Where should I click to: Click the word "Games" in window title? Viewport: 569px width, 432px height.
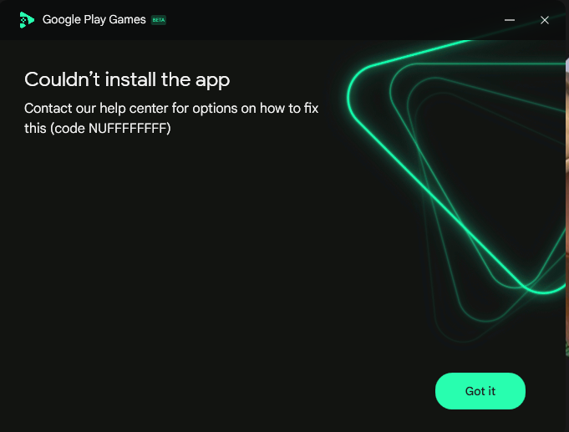127,19
